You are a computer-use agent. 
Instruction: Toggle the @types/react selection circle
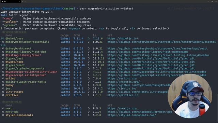pos(3,65)
